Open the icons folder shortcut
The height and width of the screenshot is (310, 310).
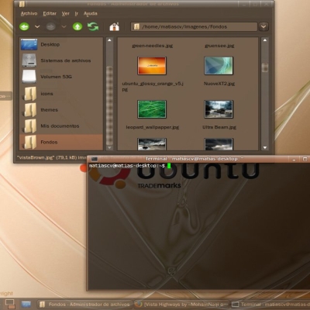61,94
